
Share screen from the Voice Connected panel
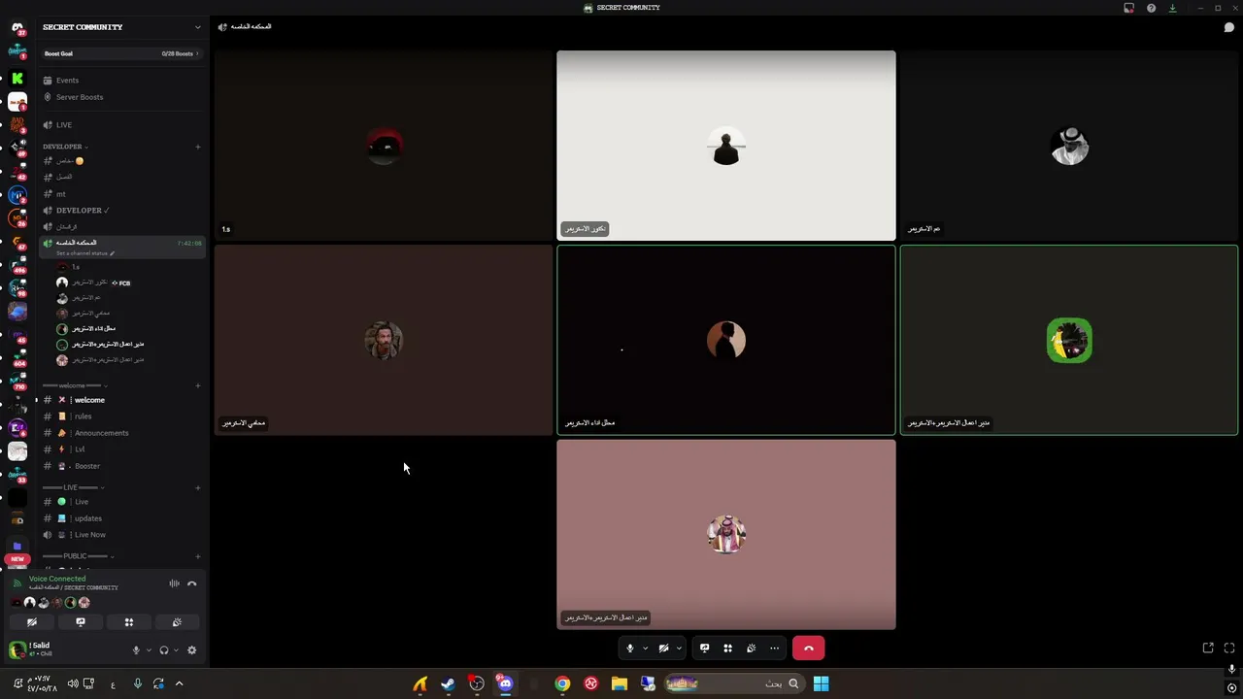point(81,622)
